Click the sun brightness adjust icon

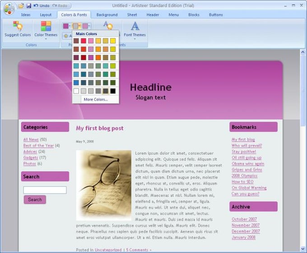(x=66, y=36)
